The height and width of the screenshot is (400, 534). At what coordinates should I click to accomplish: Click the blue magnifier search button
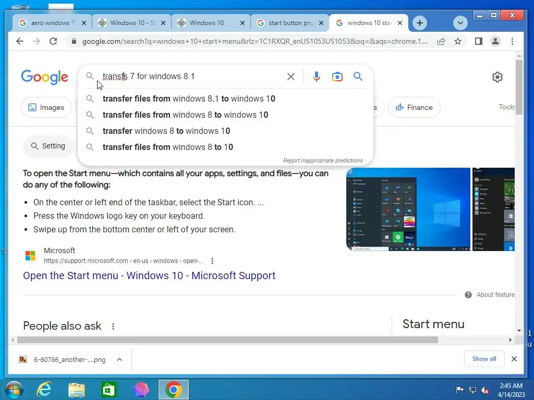[358, 76]
